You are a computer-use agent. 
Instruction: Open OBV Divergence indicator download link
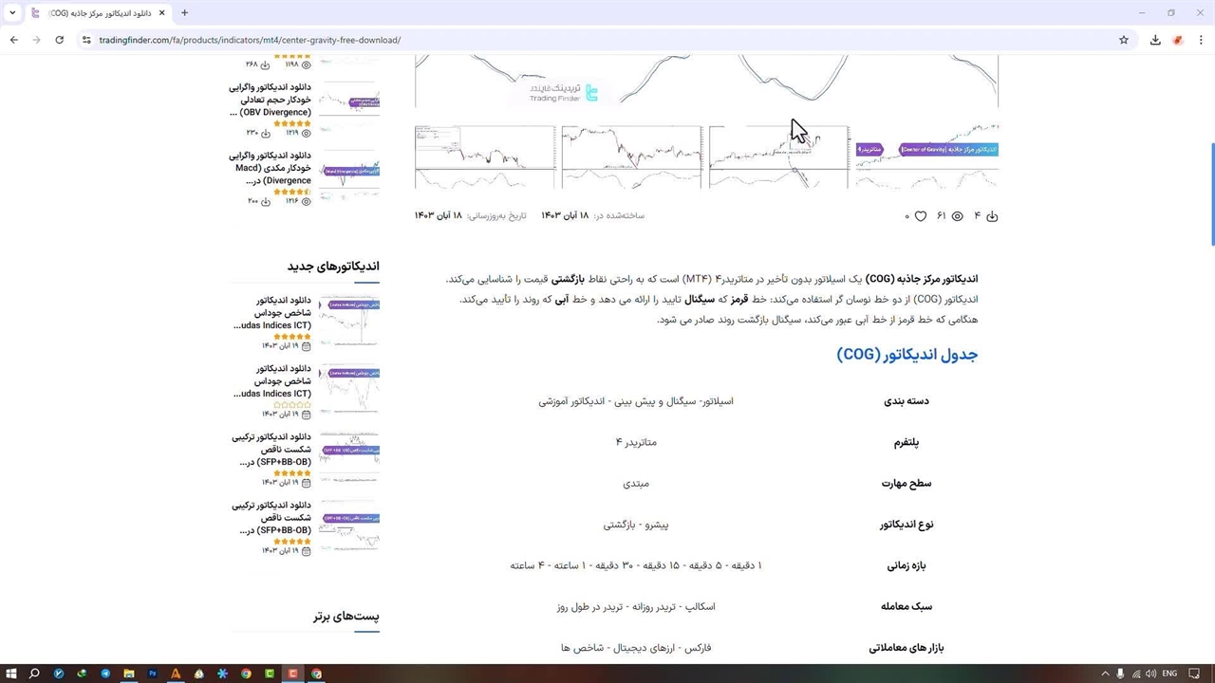coord(271,100)
